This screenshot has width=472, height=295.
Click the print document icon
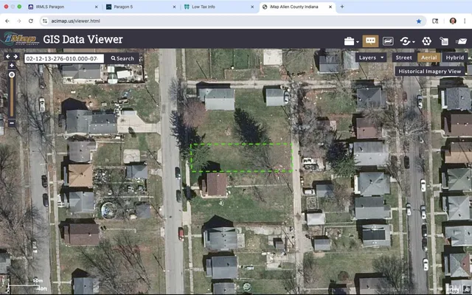point(443,41)
